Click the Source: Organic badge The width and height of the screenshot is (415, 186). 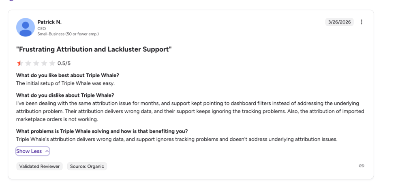click(87, 166)
